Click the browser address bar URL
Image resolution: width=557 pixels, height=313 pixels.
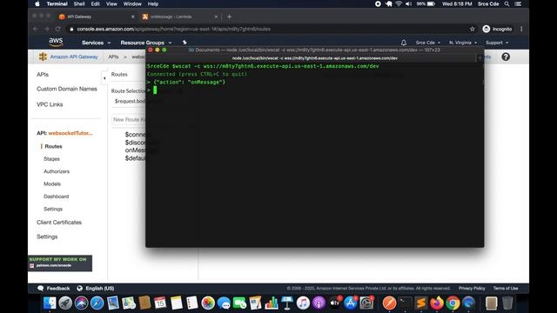point(174,29)
